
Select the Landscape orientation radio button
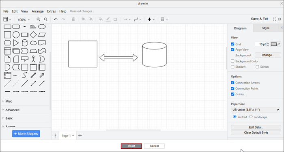pos(251,117)
